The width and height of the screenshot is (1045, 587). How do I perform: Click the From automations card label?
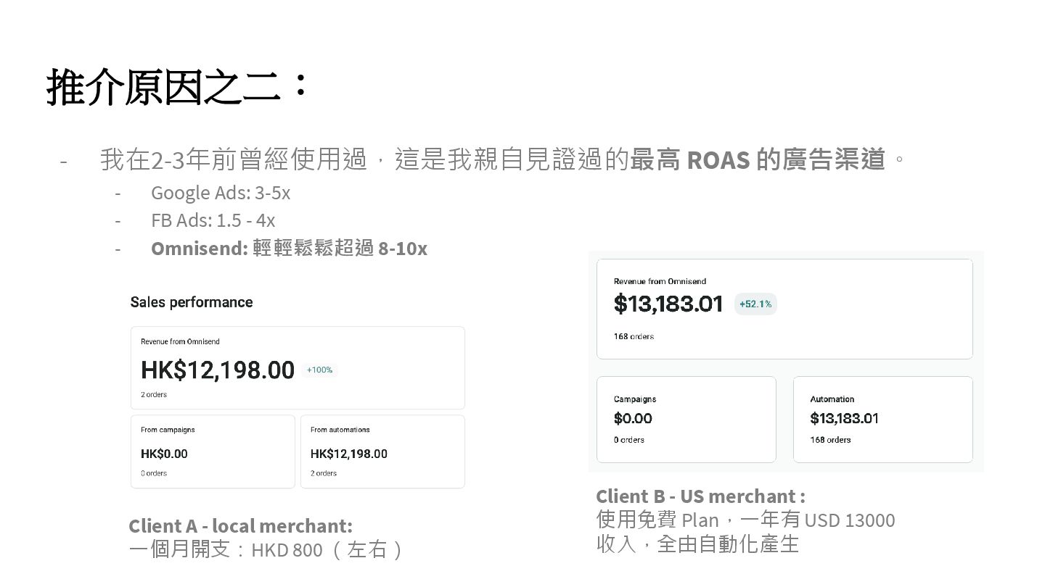pyautogui.click(x=340, y=430)
